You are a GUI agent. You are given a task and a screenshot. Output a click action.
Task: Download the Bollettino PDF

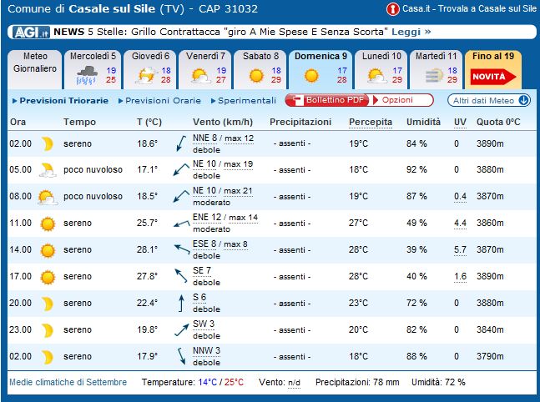coord(327,100)
